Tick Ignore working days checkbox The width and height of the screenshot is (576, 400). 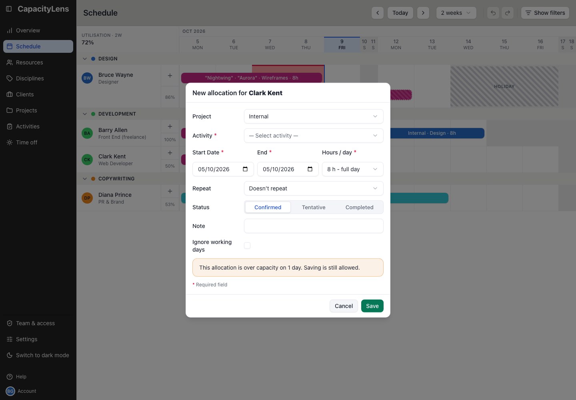(x=247, y=246)
